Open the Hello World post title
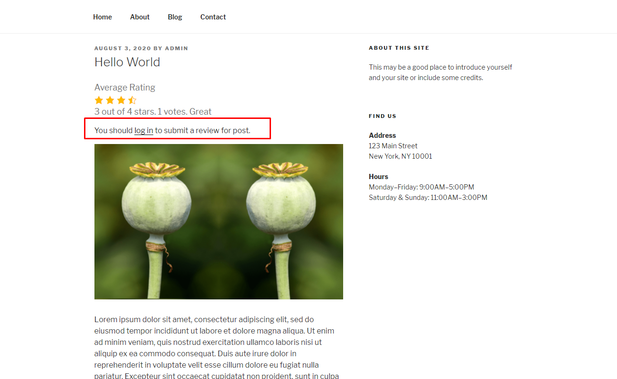 point(127,62)
